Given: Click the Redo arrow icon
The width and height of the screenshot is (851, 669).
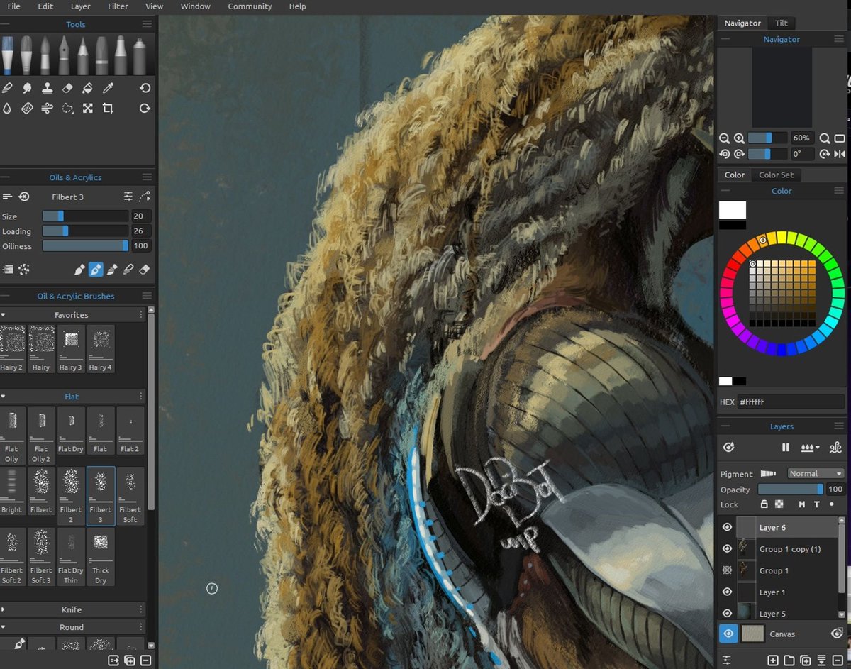Looking at the screenshot, I should pyautogui.click(x=145, y=108).
